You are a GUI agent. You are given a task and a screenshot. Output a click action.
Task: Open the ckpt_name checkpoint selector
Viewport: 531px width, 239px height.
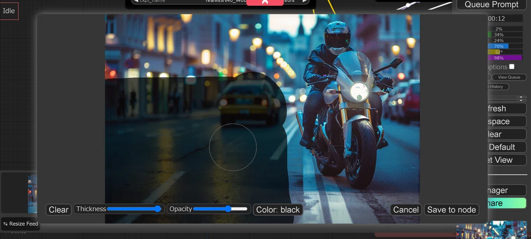point(220,1)
